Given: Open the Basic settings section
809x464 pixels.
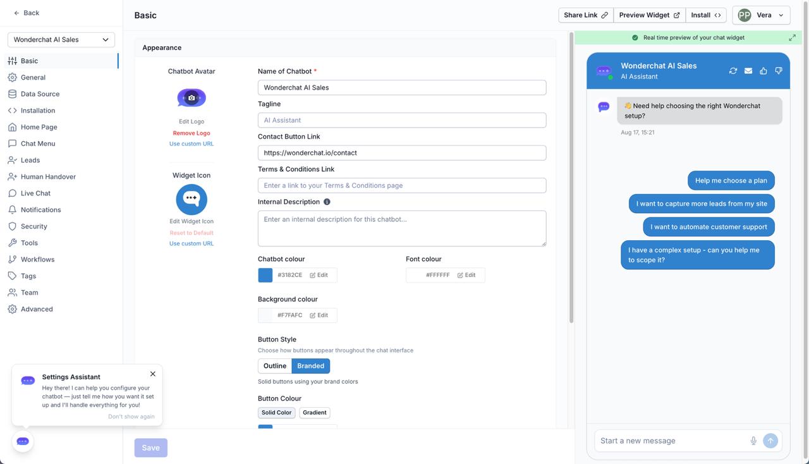Looking at the screenshot, I should tap(61, 61).
